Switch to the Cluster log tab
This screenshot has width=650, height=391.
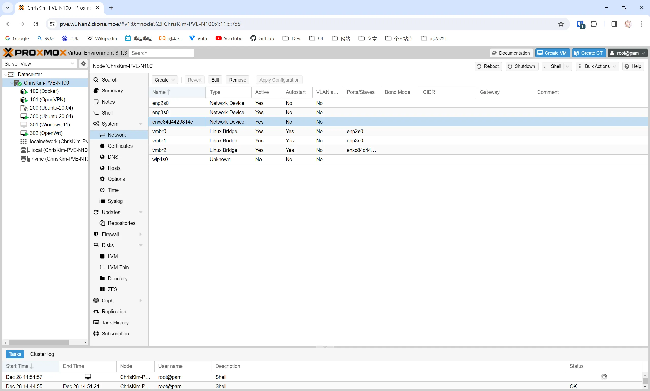pyautogui.click(x=42, y=354)
